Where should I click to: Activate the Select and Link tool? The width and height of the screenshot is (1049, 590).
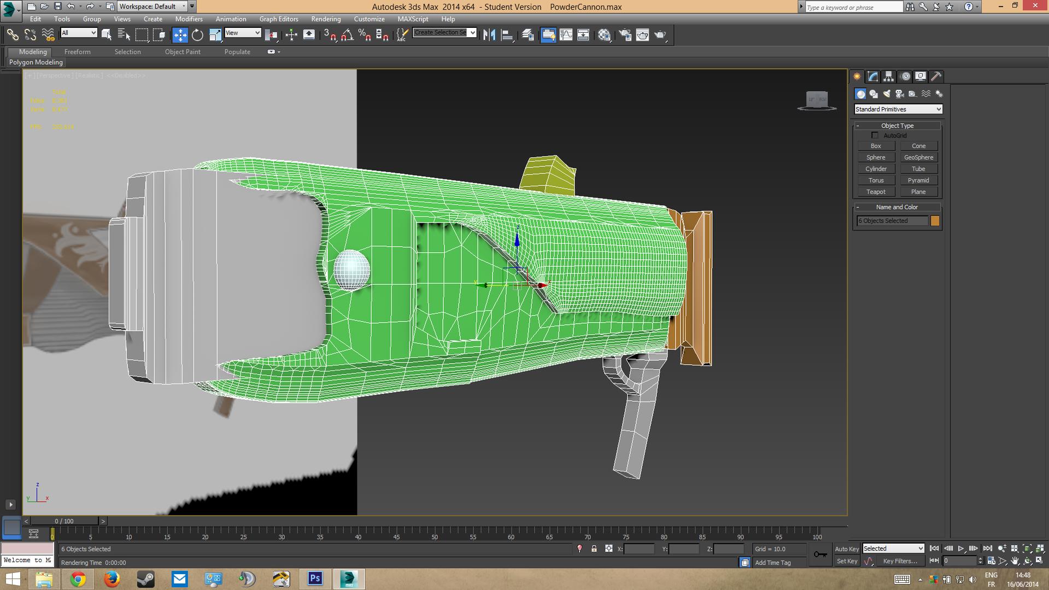[12, 35]
